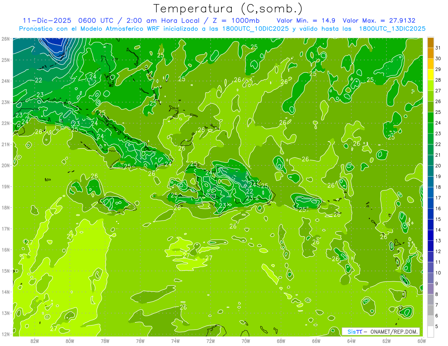Viewport: 448px width, 346px height.
Task: Click the '14N' latitude axis label
Action: [x=6, y=292]
